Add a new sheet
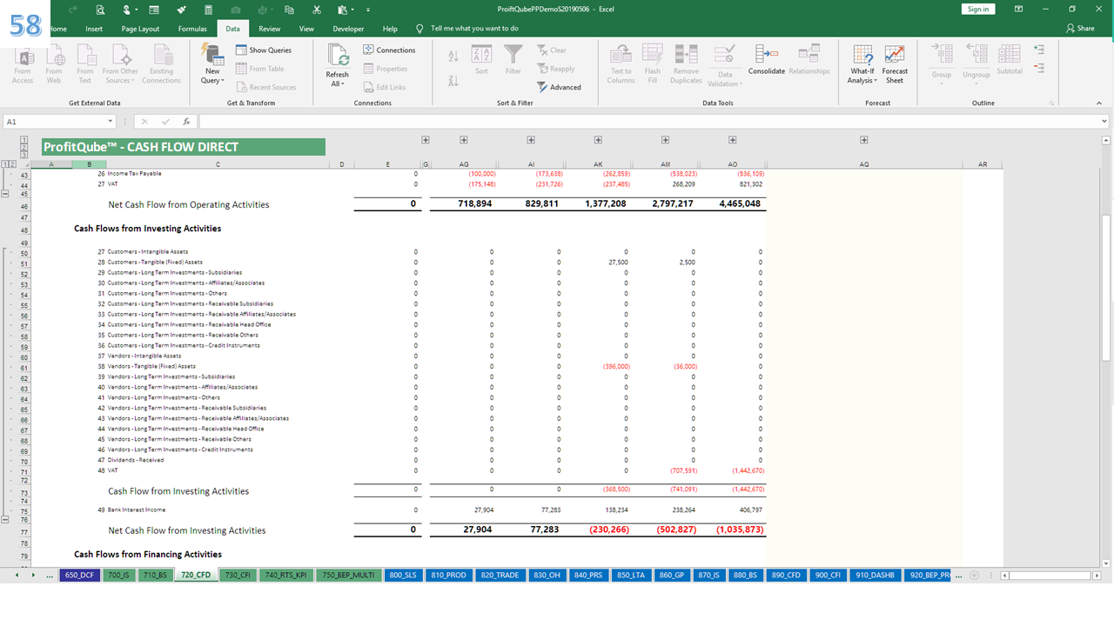Image resolution: width=1114 pixels, height=626 pixels. (973, 576)
